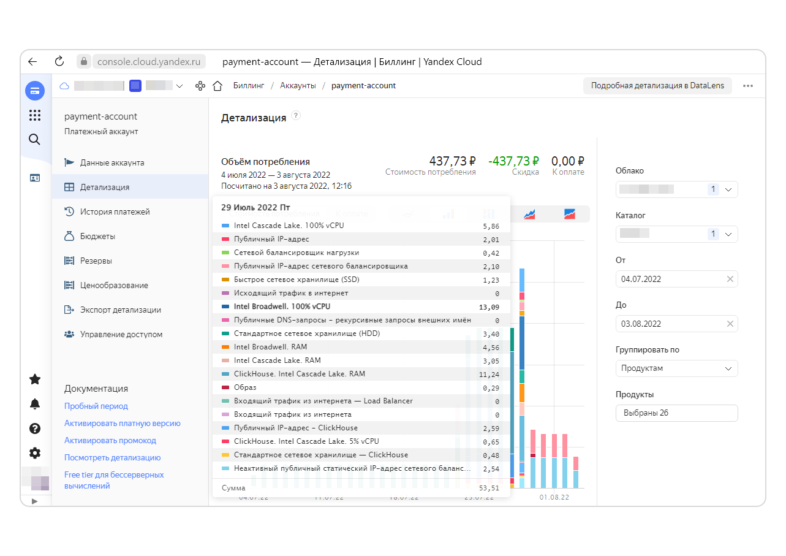
Task: Expand the folder chevron in top bar
Action: click(x=179, y=86)
